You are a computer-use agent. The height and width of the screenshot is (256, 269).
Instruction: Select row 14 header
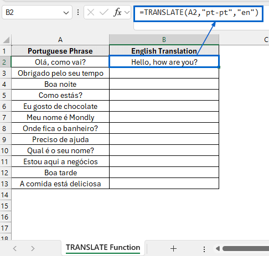5,195
